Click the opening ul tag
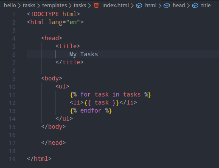The image size is (219, 168). pos(62,86)
